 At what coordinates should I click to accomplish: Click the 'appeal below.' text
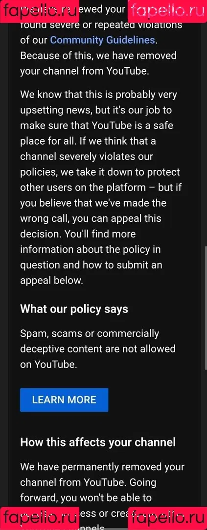(x=51, y=281)
